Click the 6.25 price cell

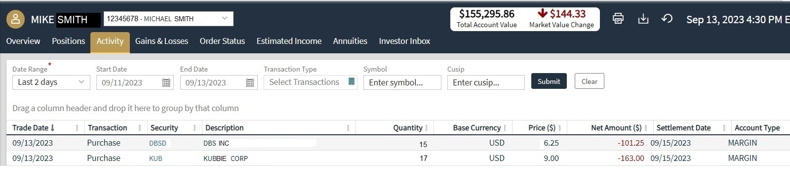(x=551, y=143)
